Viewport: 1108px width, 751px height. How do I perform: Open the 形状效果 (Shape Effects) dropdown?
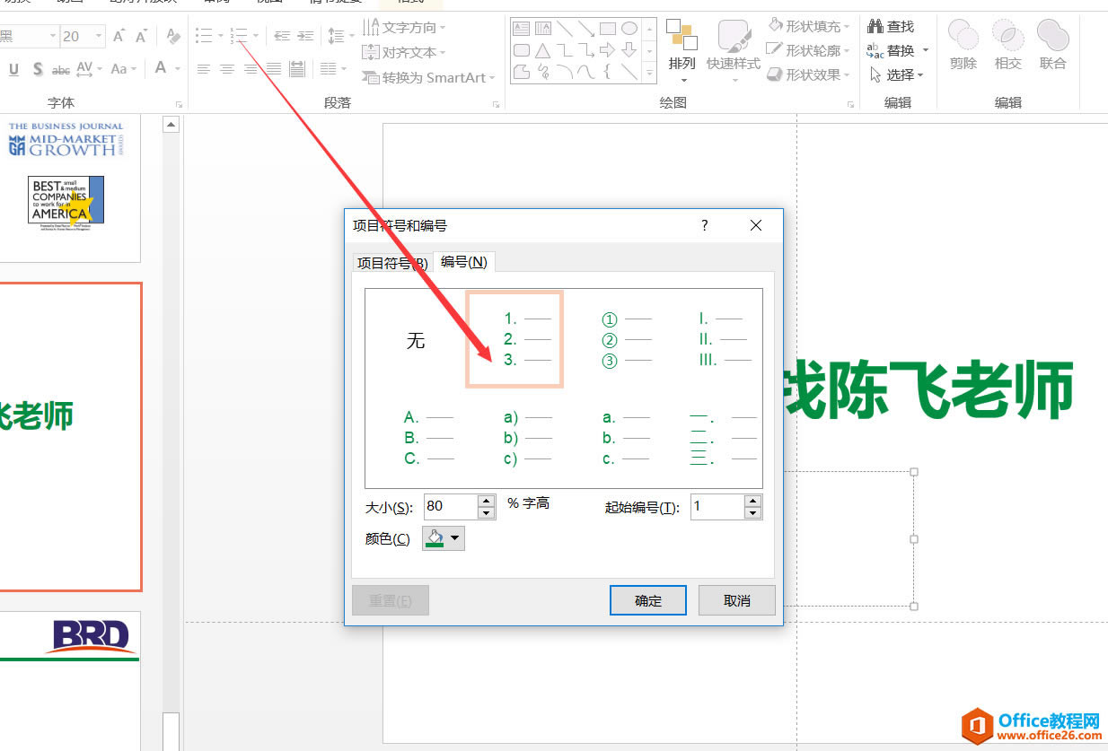tap(807, 74)
